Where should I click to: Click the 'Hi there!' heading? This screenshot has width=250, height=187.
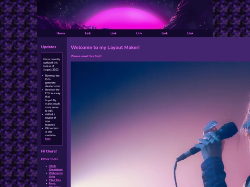click(49, 151)
